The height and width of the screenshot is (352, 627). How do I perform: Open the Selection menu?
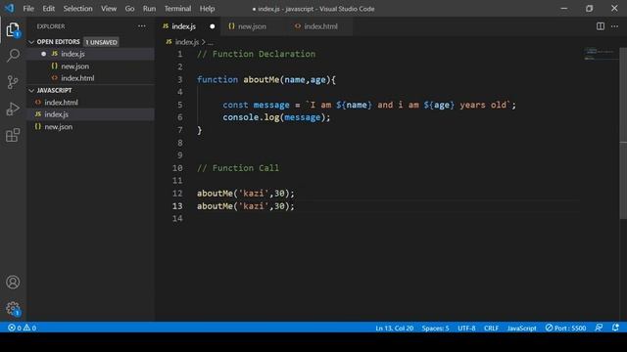(77, 9)
